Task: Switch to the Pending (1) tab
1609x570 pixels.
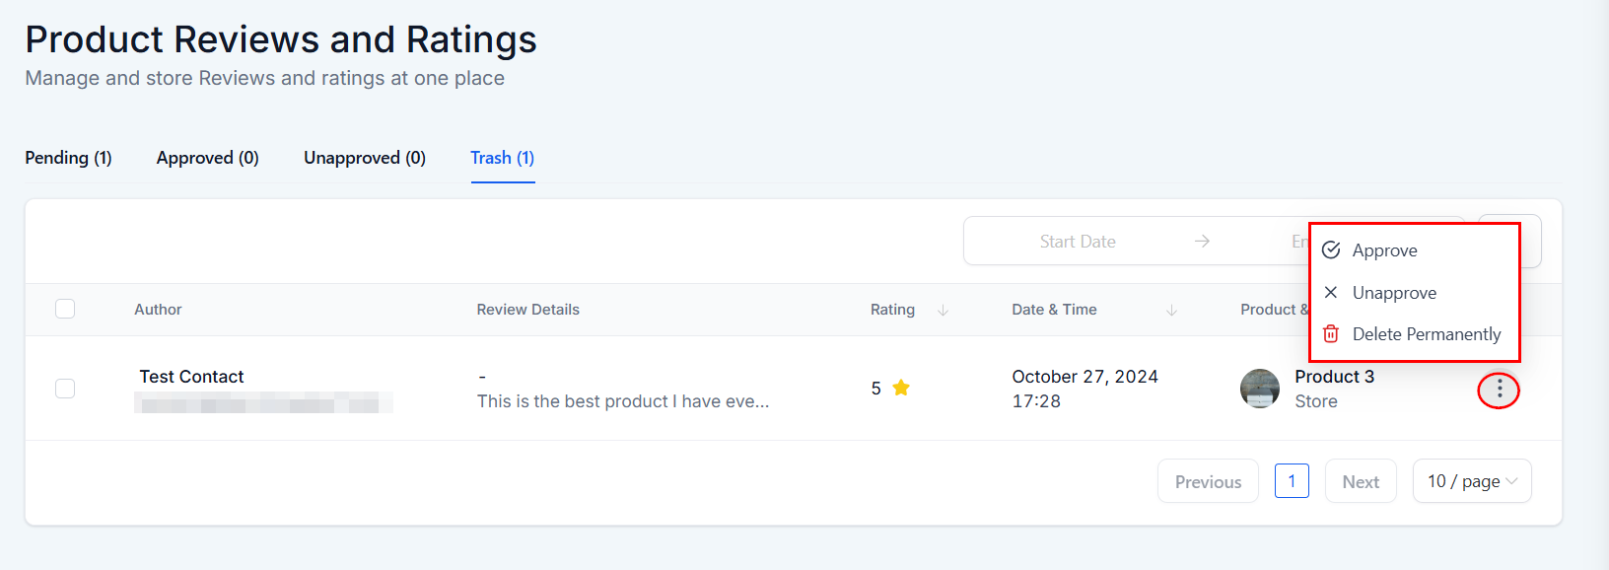Action: pos(68,158)
